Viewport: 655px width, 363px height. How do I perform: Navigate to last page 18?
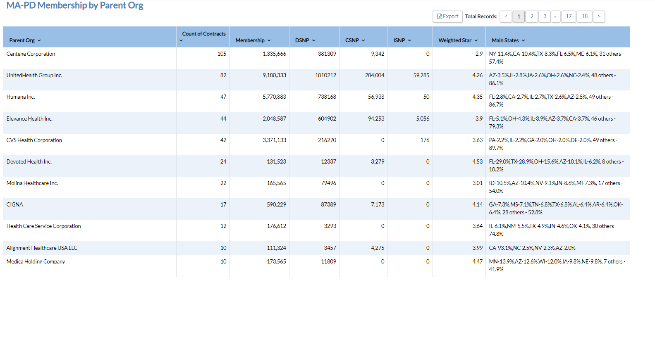584,17
